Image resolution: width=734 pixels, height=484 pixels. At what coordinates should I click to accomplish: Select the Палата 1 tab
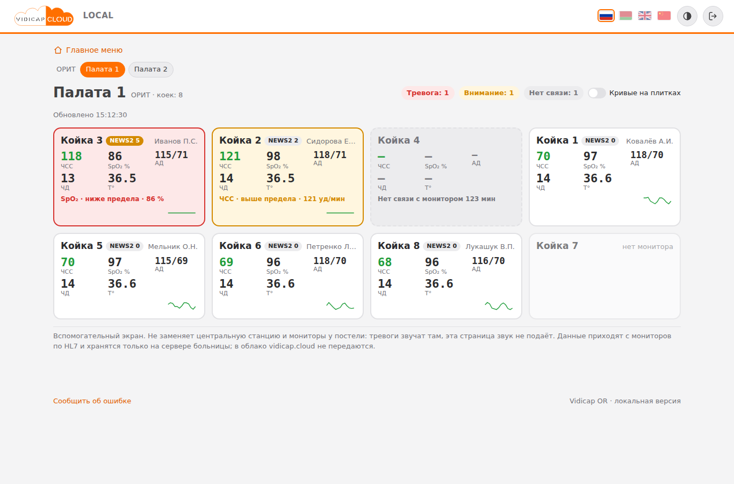[103, 69]
